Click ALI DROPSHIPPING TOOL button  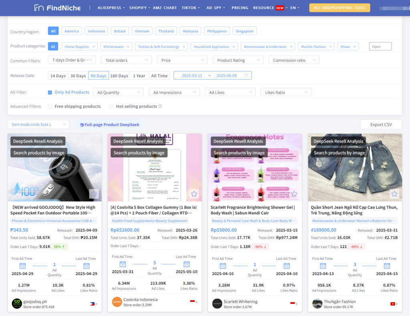[340, 8]
